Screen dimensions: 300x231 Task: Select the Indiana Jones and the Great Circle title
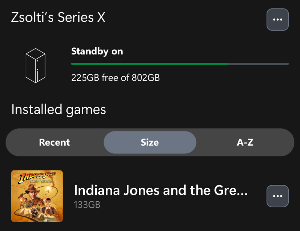(x=161, y=190)
